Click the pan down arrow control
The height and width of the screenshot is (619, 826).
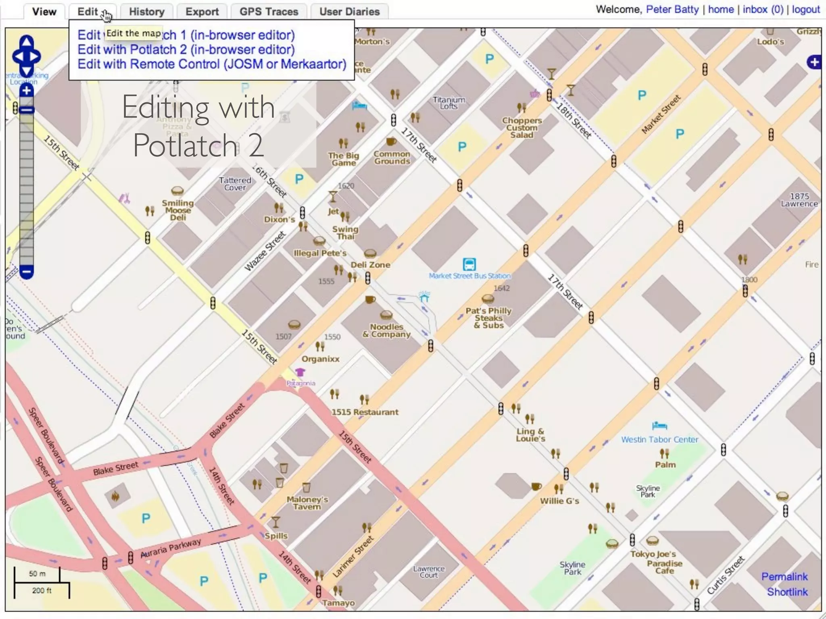26,71
